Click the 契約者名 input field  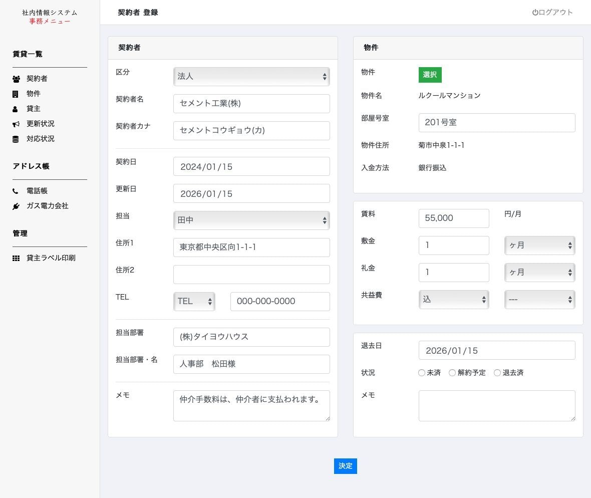[251, 104]
